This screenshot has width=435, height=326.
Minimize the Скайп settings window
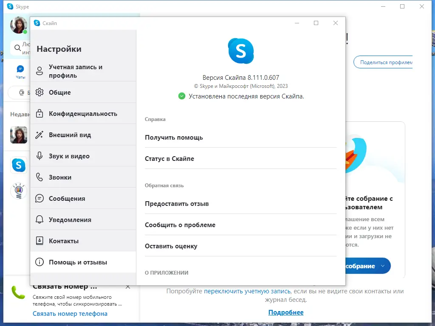[297, 23]
